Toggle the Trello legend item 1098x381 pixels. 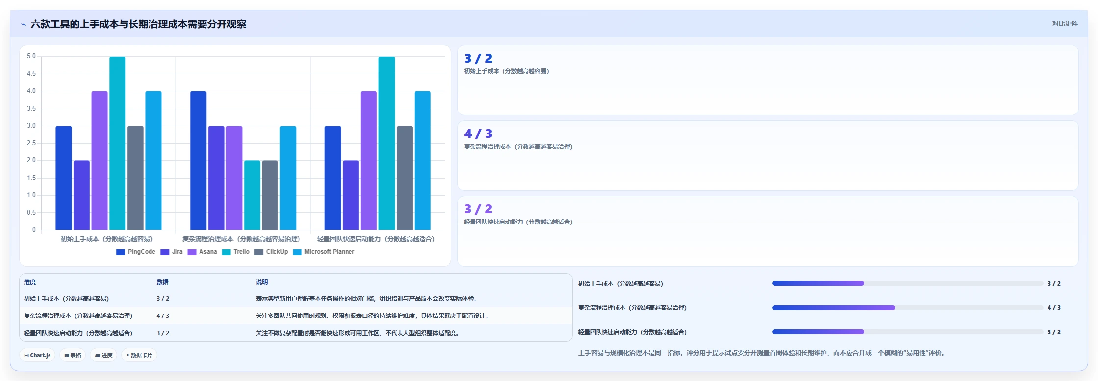[x=235, y=252]
